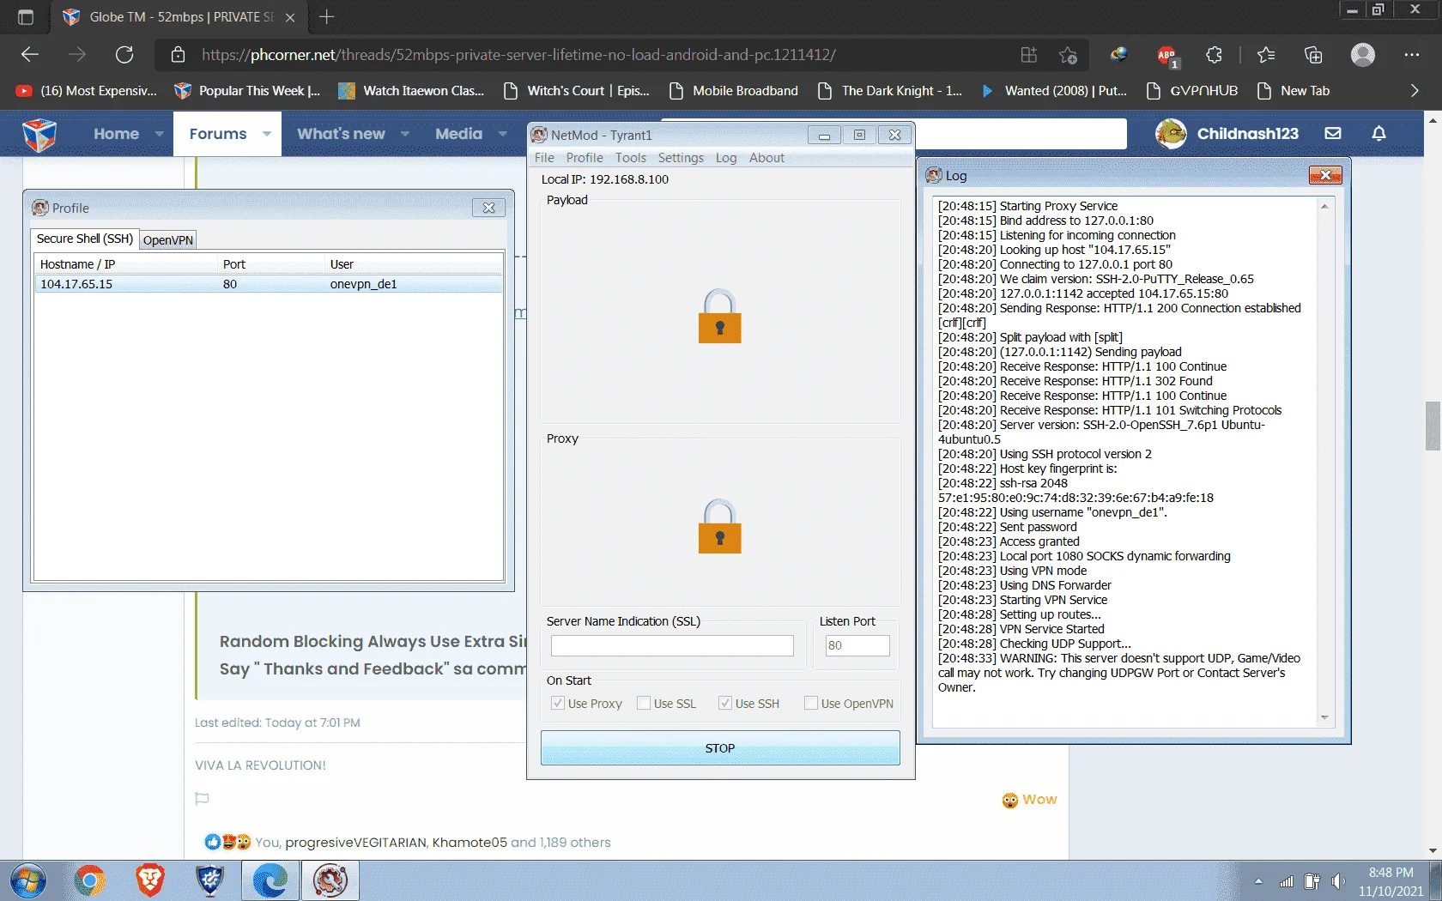Click the clock in the taskbar

pos(1390,881)
